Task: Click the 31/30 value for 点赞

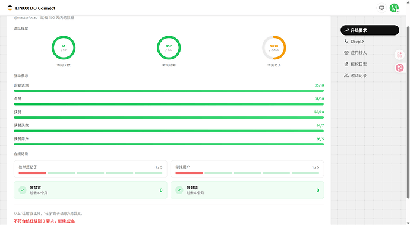Action: pos(319,99)
